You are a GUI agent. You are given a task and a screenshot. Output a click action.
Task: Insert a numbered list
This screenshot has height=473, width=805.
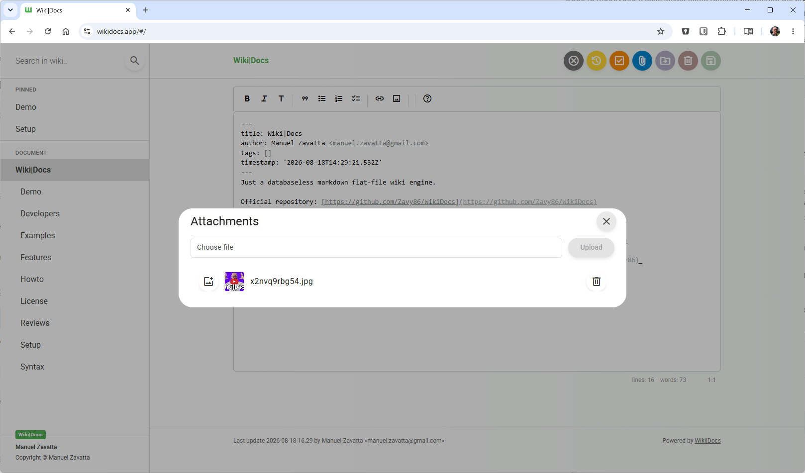pos(339,98)
